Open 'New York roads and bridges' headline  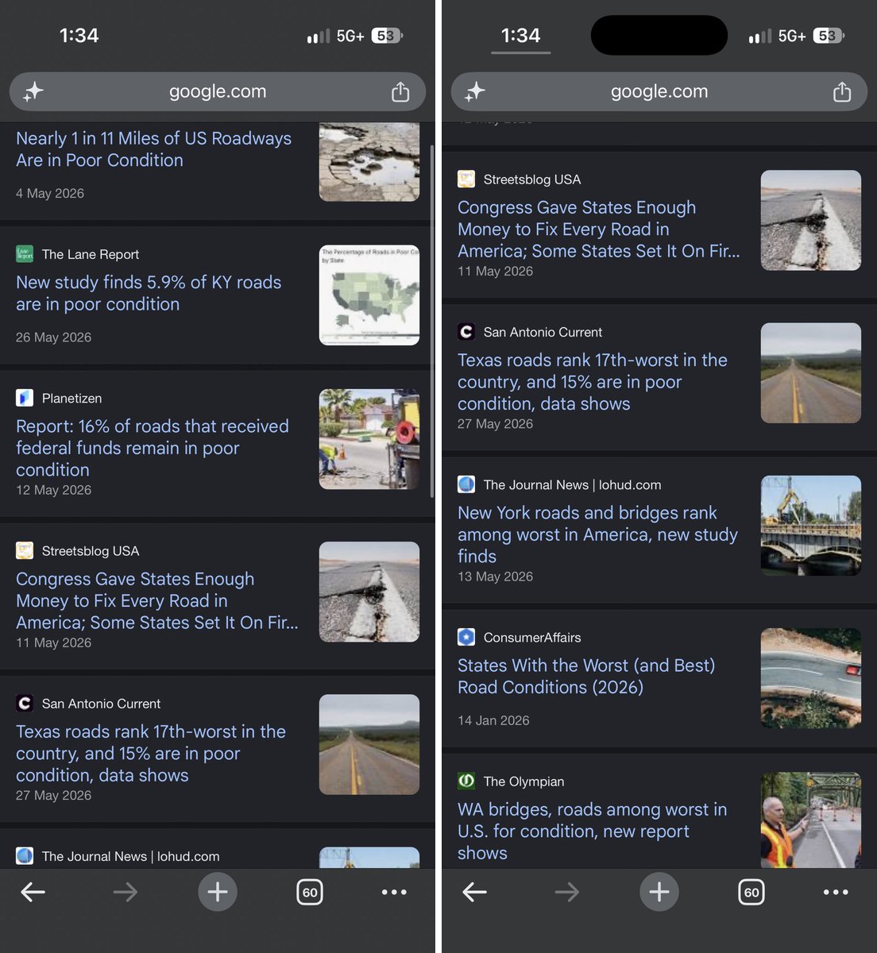click(598, 534)
